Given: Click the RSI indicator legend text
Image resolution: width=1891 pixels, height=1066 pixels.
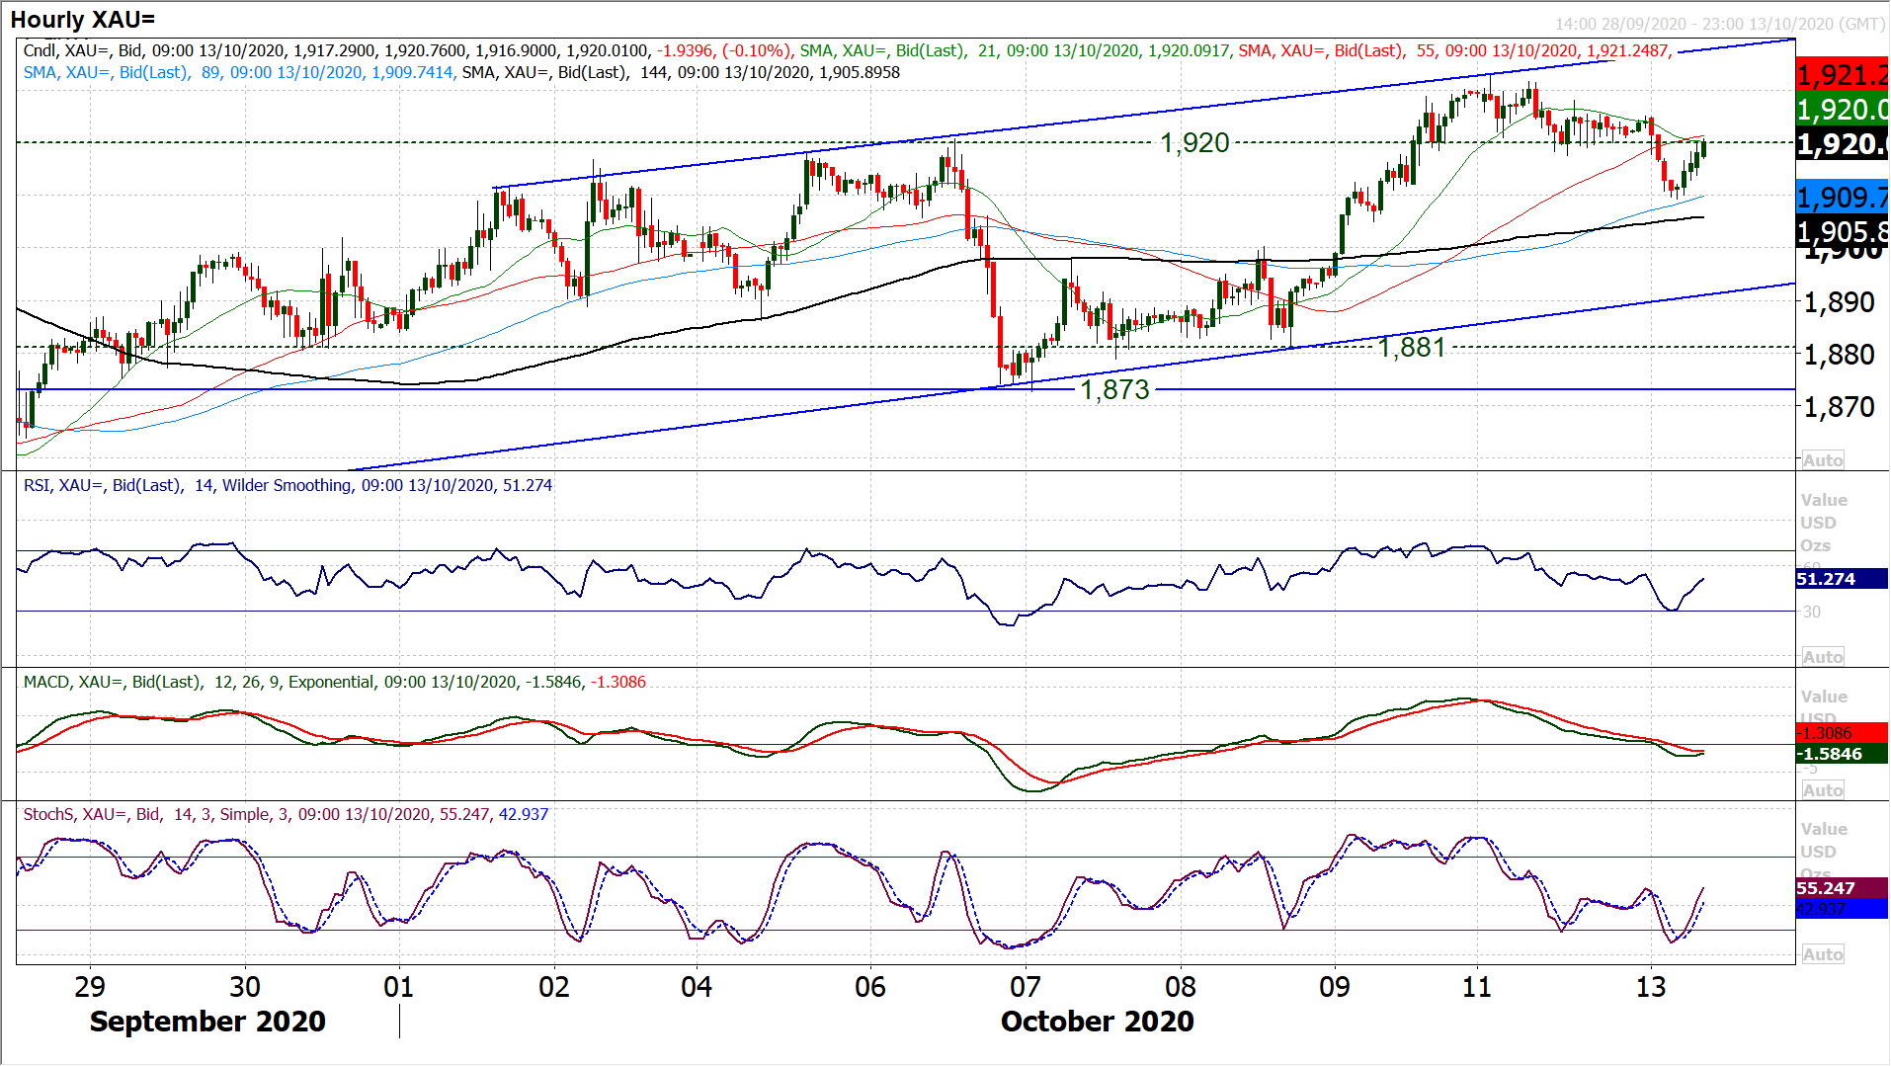Looking at the screenshot, I should click(288, 485).
